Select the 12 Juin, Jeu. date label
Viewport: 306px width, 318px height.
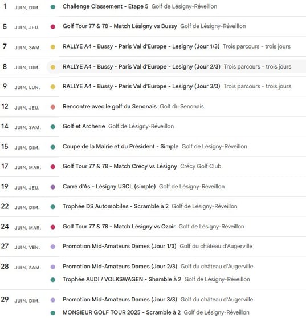21,107
